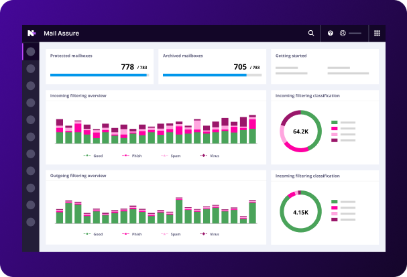Select the last sidebar circle icon
Viewport: 407px width, 277px height.
[31, 222]
